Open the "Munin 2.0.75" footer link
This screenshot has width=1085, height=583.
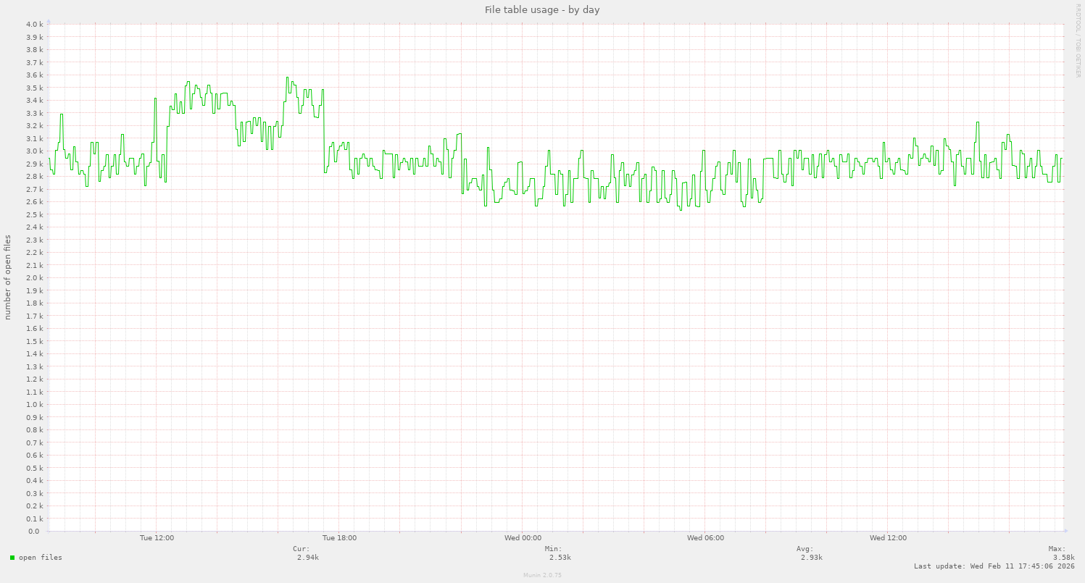[541, 575]
